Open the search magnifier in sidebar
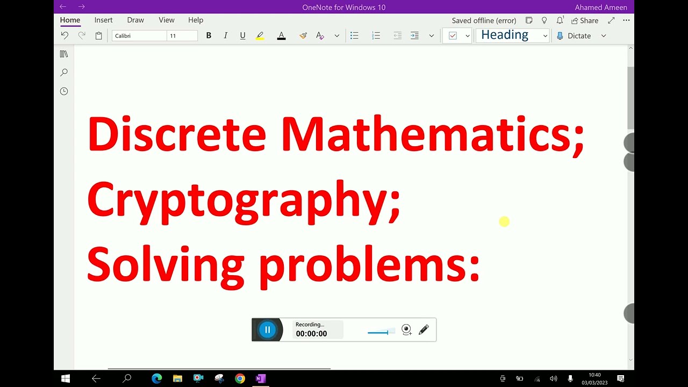 [x=64, y=72]
